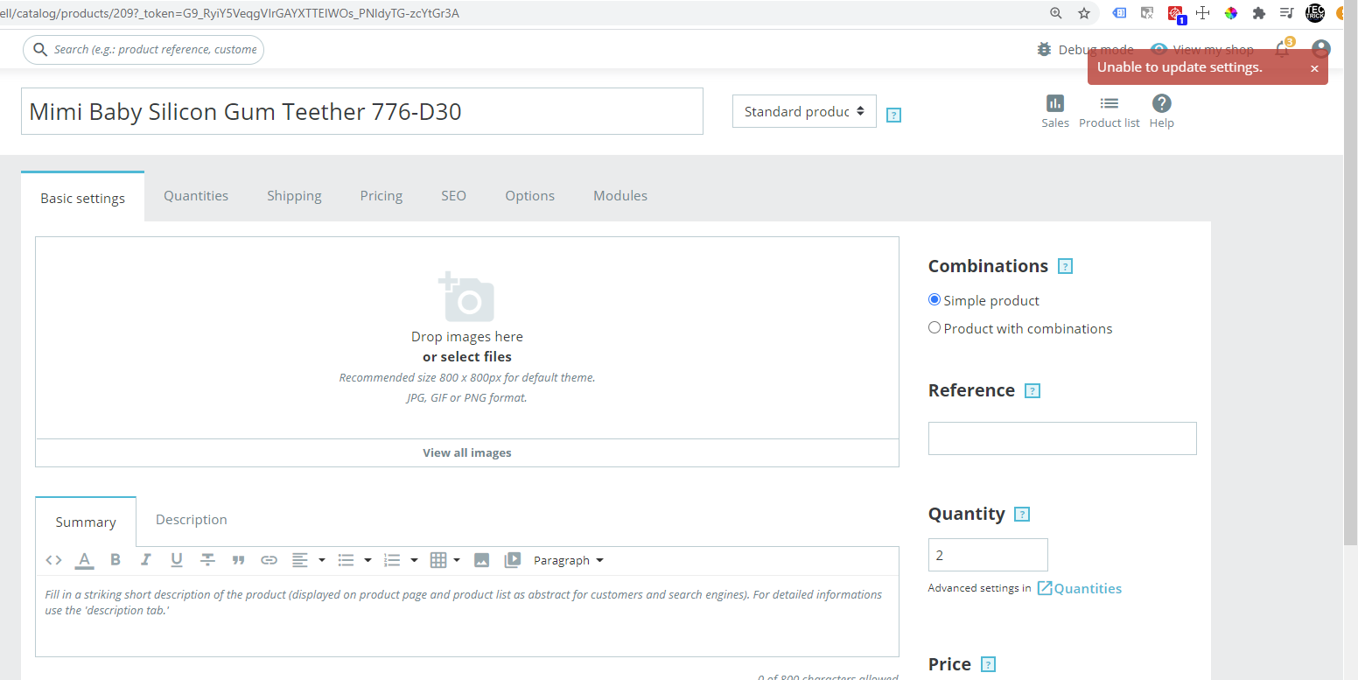The image size is (1358, 680).
Task: Switch to the Quantities tab
Action: click(x=196, y=196)
